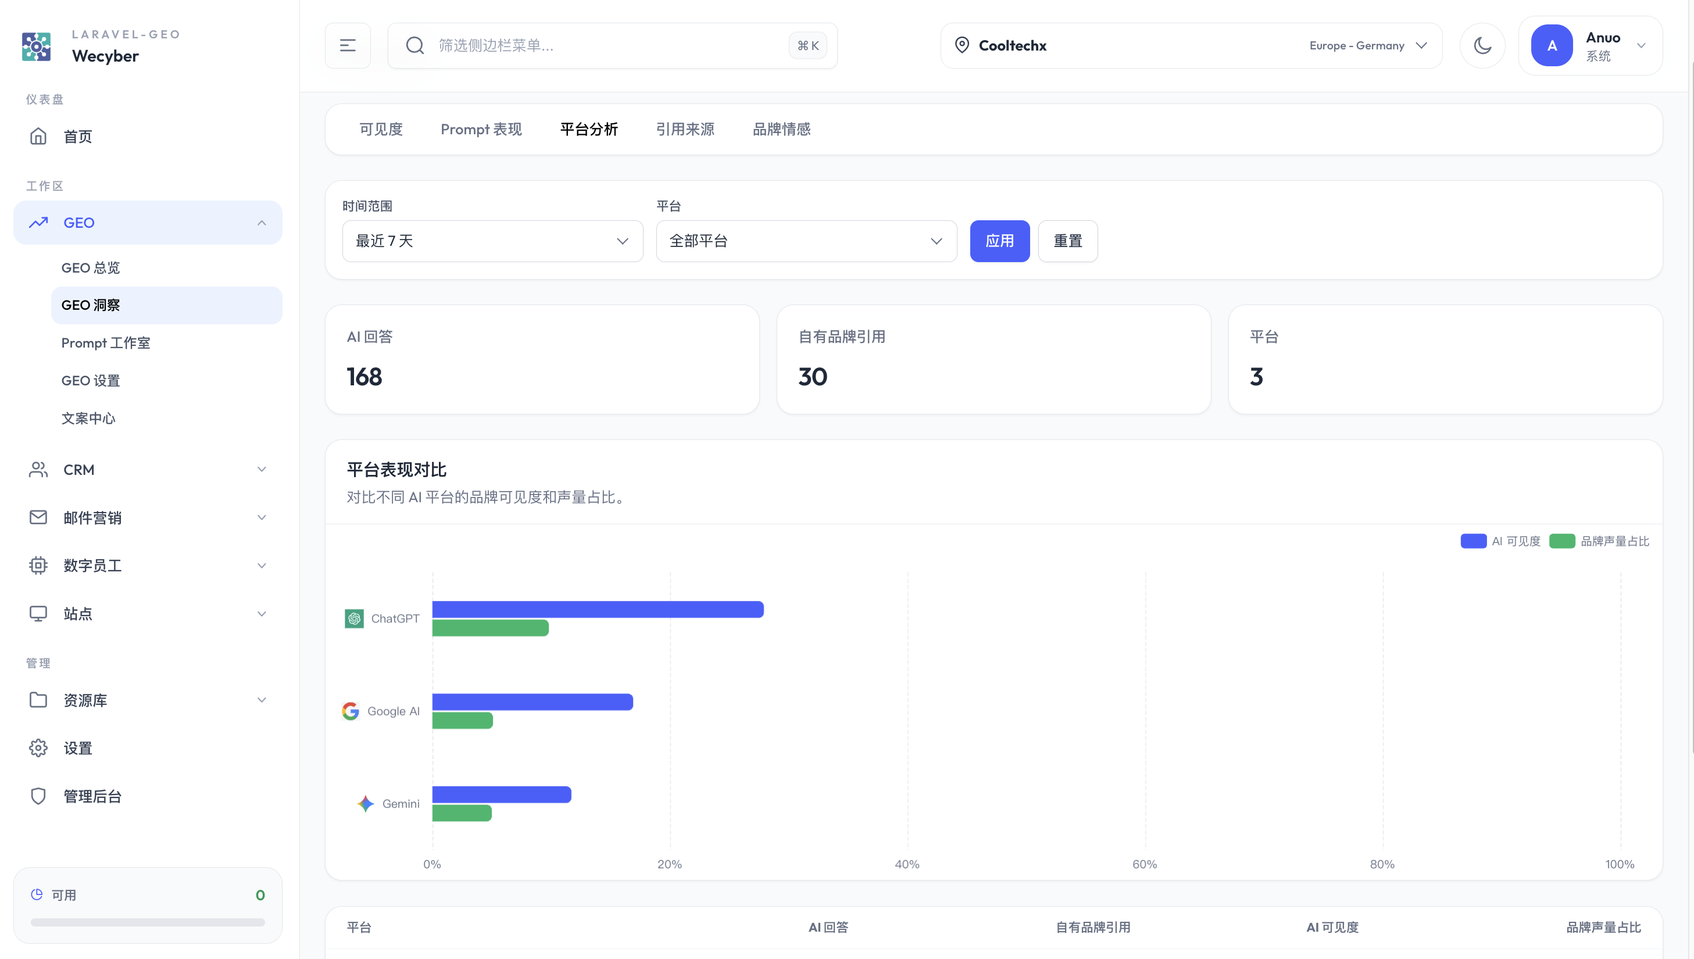The width and height of the screenshot is (1694, 959).
Task: Click the 可用 quota progress bar
Action: pos(148,923)
